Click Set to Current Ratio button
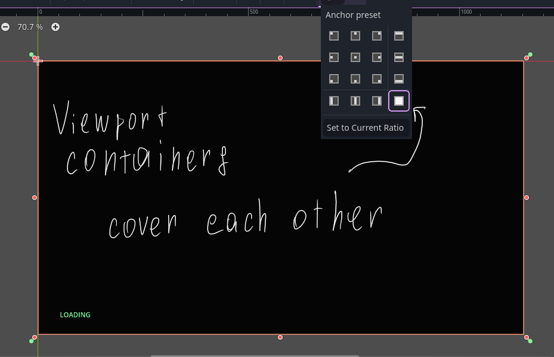 366,128
